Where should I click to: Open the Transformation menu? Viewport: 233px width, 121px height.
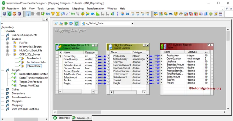(95, 9)
